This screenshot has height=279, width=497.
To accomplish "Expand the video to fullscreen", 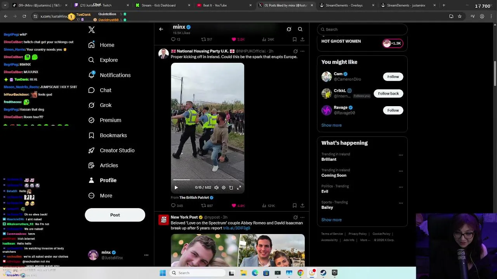I will (239, 188).
